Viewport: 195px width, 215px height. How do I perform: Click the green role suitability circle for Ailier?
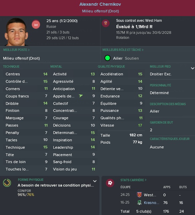click(x=108, y=58)
